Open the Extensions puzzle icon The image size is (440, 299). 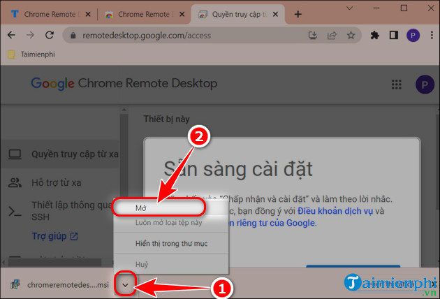[x=374, y=36]
